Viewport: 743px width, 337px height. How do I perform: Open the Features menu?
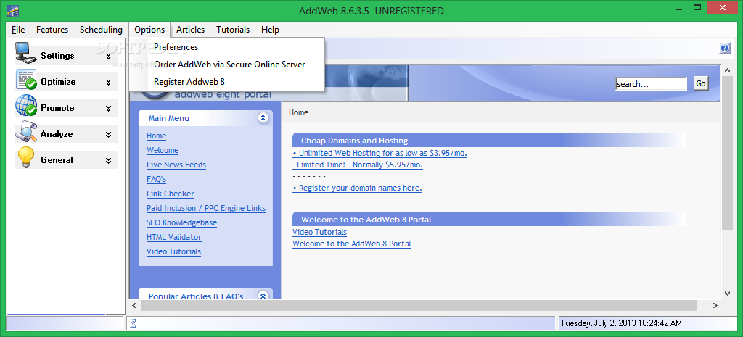pyautogui.click(x=52, y=30)
